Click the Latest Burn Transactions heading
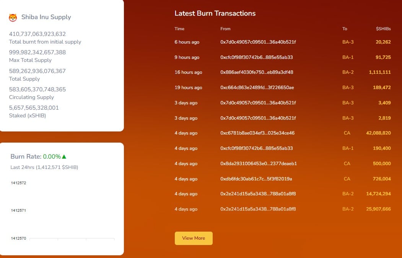Image resolution: width=402 pixels, height=258 pixels. [215, 13]
